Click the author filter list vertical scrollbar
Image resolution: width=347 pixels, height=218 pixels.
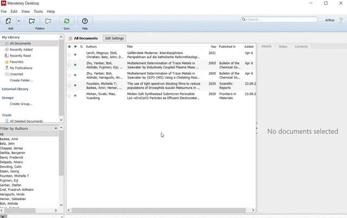coord(61,168)
